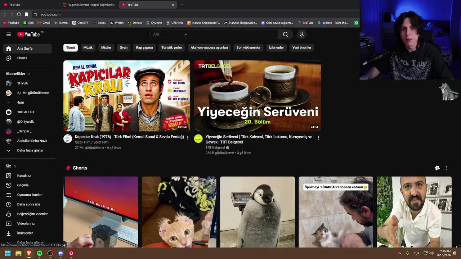Open Kanalınız in the sidebar
This screenshot has height=259, width=461.
pos(27,176)
